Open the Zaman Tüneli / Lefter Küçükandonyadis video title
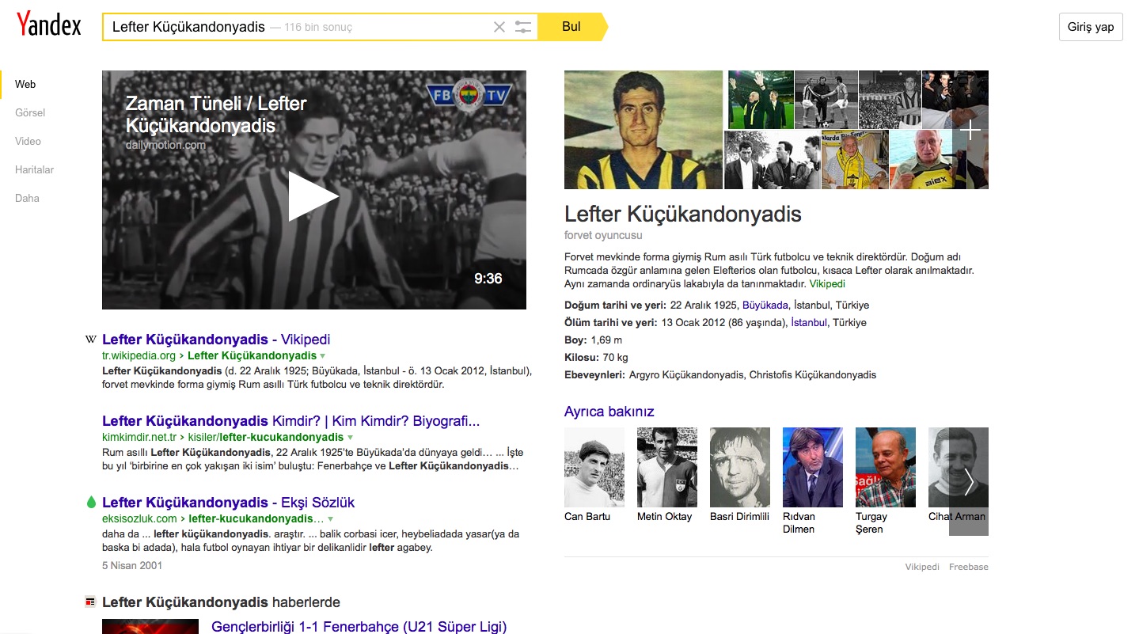Screen dimensions: 1139x634 click(x=216, y=114)
